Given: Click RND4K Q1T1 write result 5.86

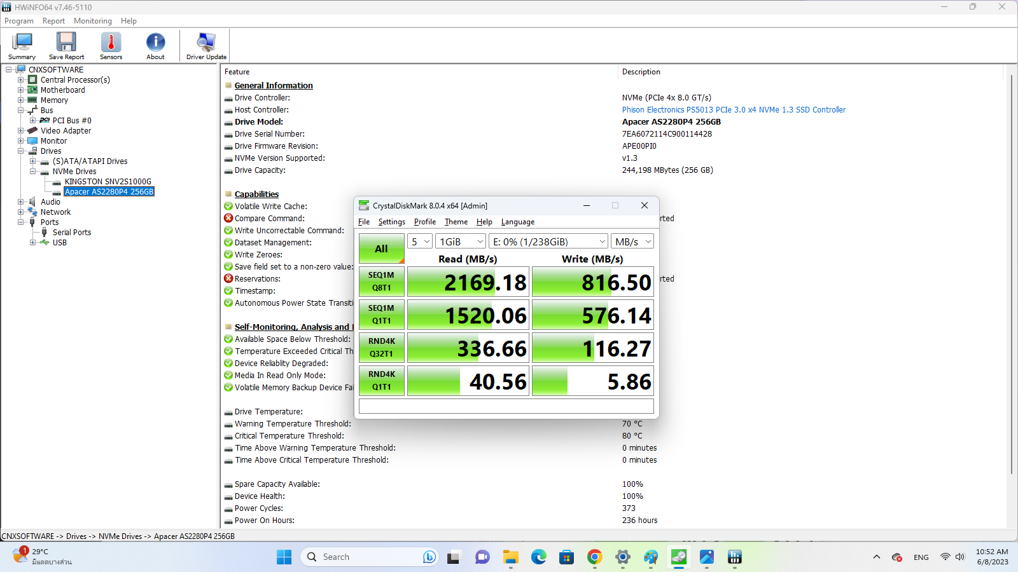Looking at the screenshot, I should (x=592, y=381).
